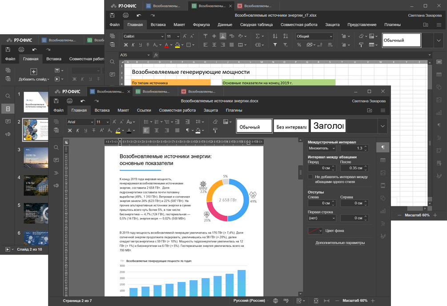Click 'Дополнительные параметры' link
This screenshot has width=447, height=306.
click(x=340, y=243)
